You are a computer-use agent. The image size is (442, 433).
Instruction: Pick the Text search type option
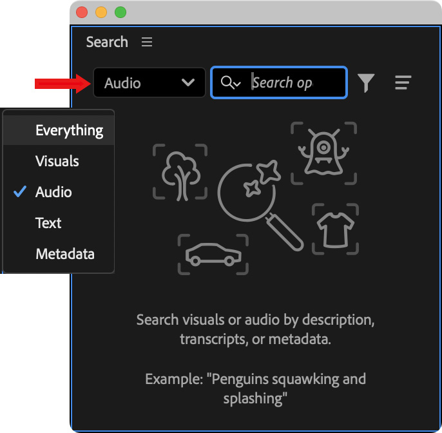coord(48,223)
